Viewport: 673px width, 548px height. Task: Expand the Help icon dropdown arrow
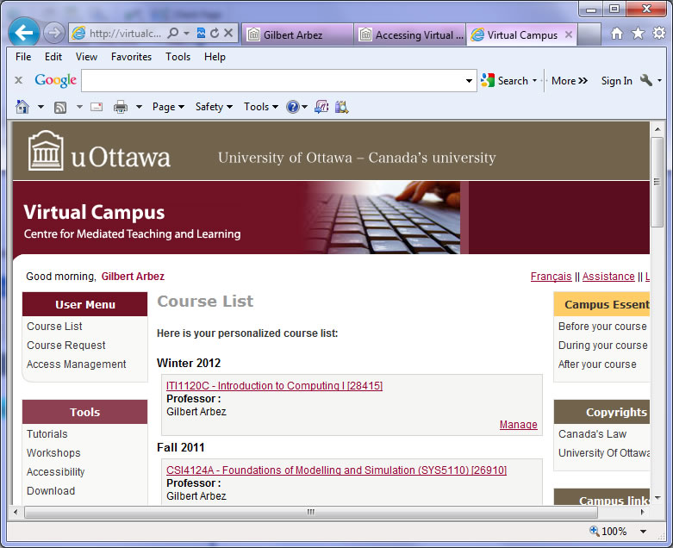tap(304, 107)
